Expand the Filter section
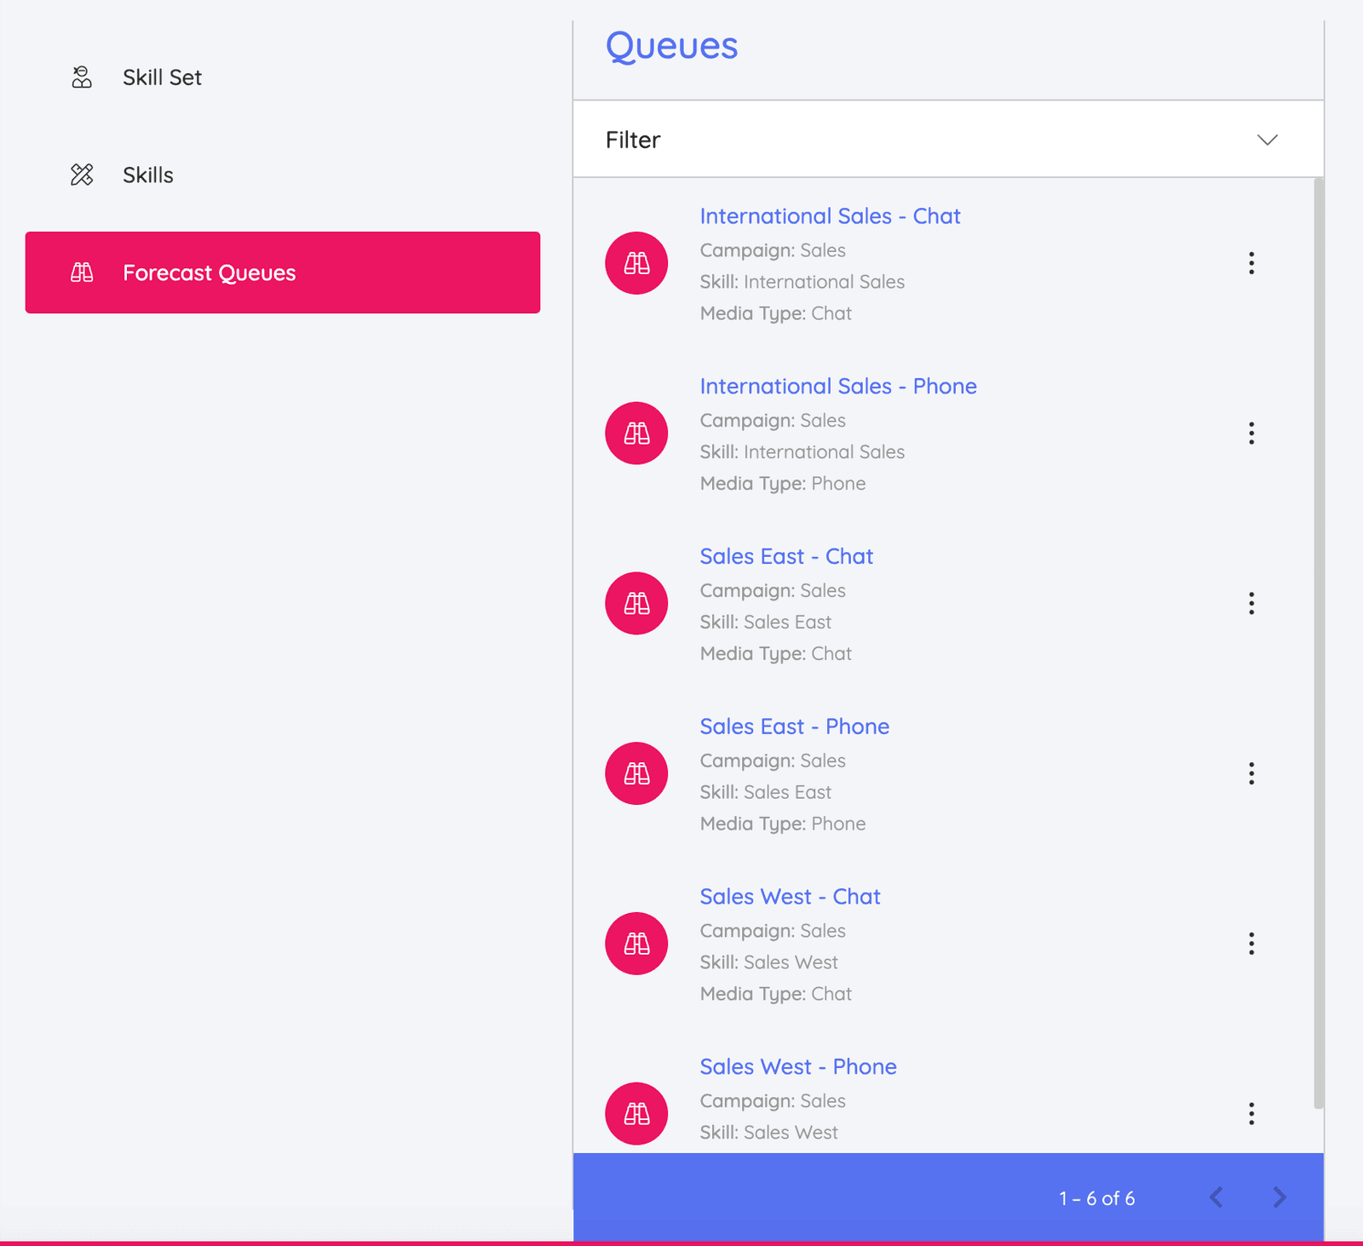The height and width of the screenshot is (1246, 1363). (1267, 139)
